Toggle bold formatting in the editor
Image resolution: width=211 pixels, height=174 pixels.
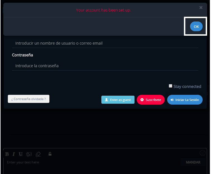pyautogui.click(x=7, y=154)
